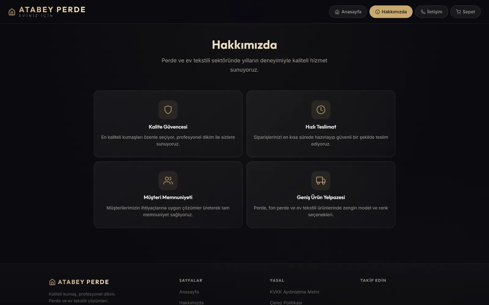
Task: Open KVKK Aydınlatma Metni link
Action: click(x=294, y=292)
